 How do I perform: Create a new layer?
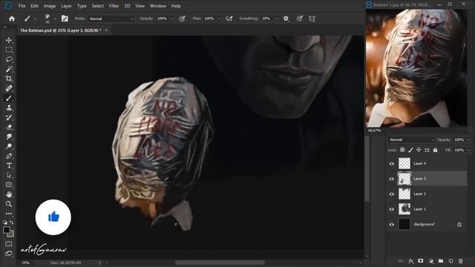(x=451, y=261)
